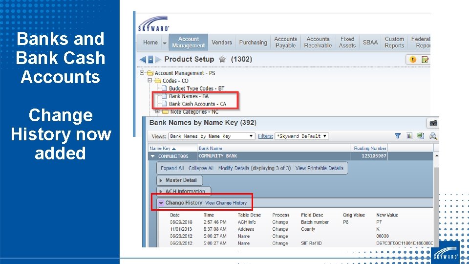
Task: Click the Skyward logo
Action: (154, 23)
